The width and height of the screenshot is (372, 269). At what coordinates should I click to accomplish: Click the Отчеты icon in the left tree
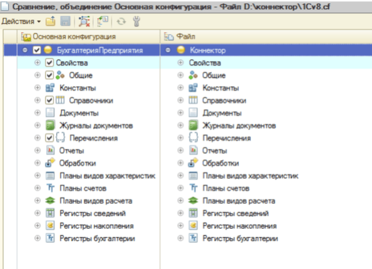pyautogui.click(x=50, y=151)
